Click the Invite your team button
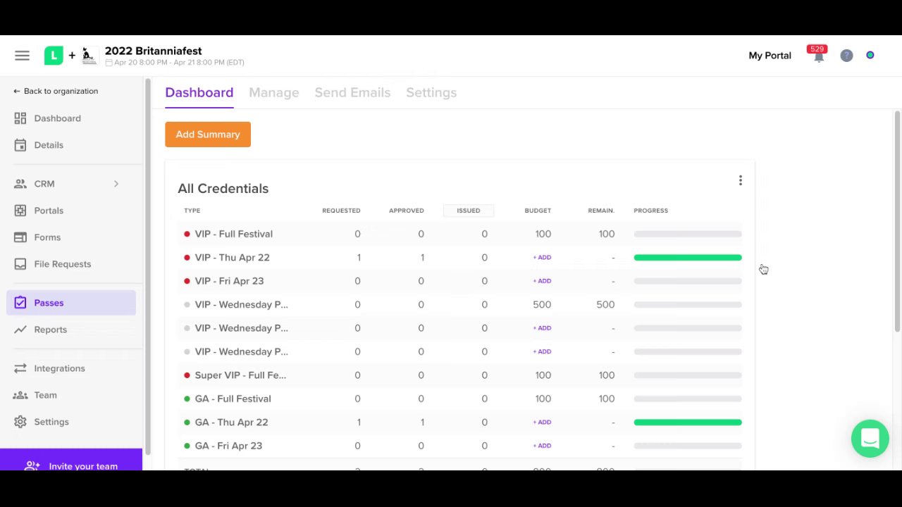The height and width of the screenshot is (507, 902). [x=71, y=465]
